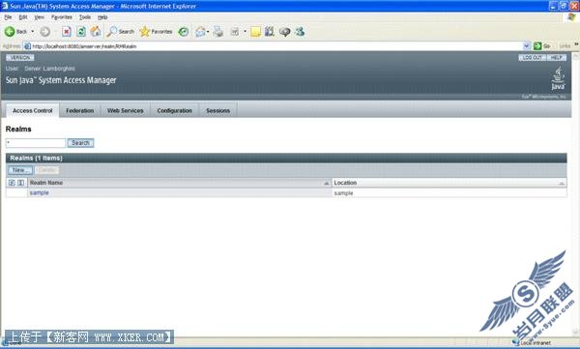Go back using the Back arrow
Viewport: 580px width, 349px height.
(15, 32)
